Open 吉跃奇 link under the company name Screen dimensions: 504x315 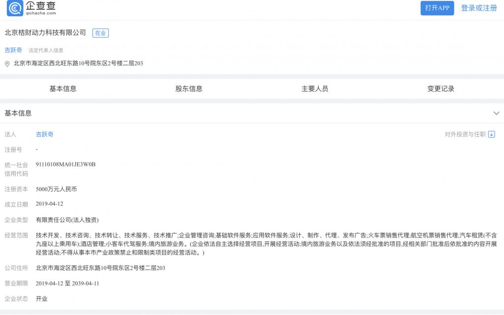point(13,50)
